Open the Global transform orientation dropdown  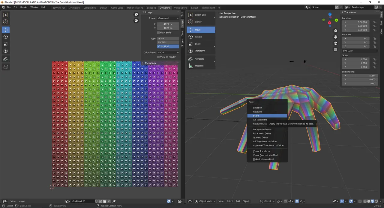click(268, 201)
